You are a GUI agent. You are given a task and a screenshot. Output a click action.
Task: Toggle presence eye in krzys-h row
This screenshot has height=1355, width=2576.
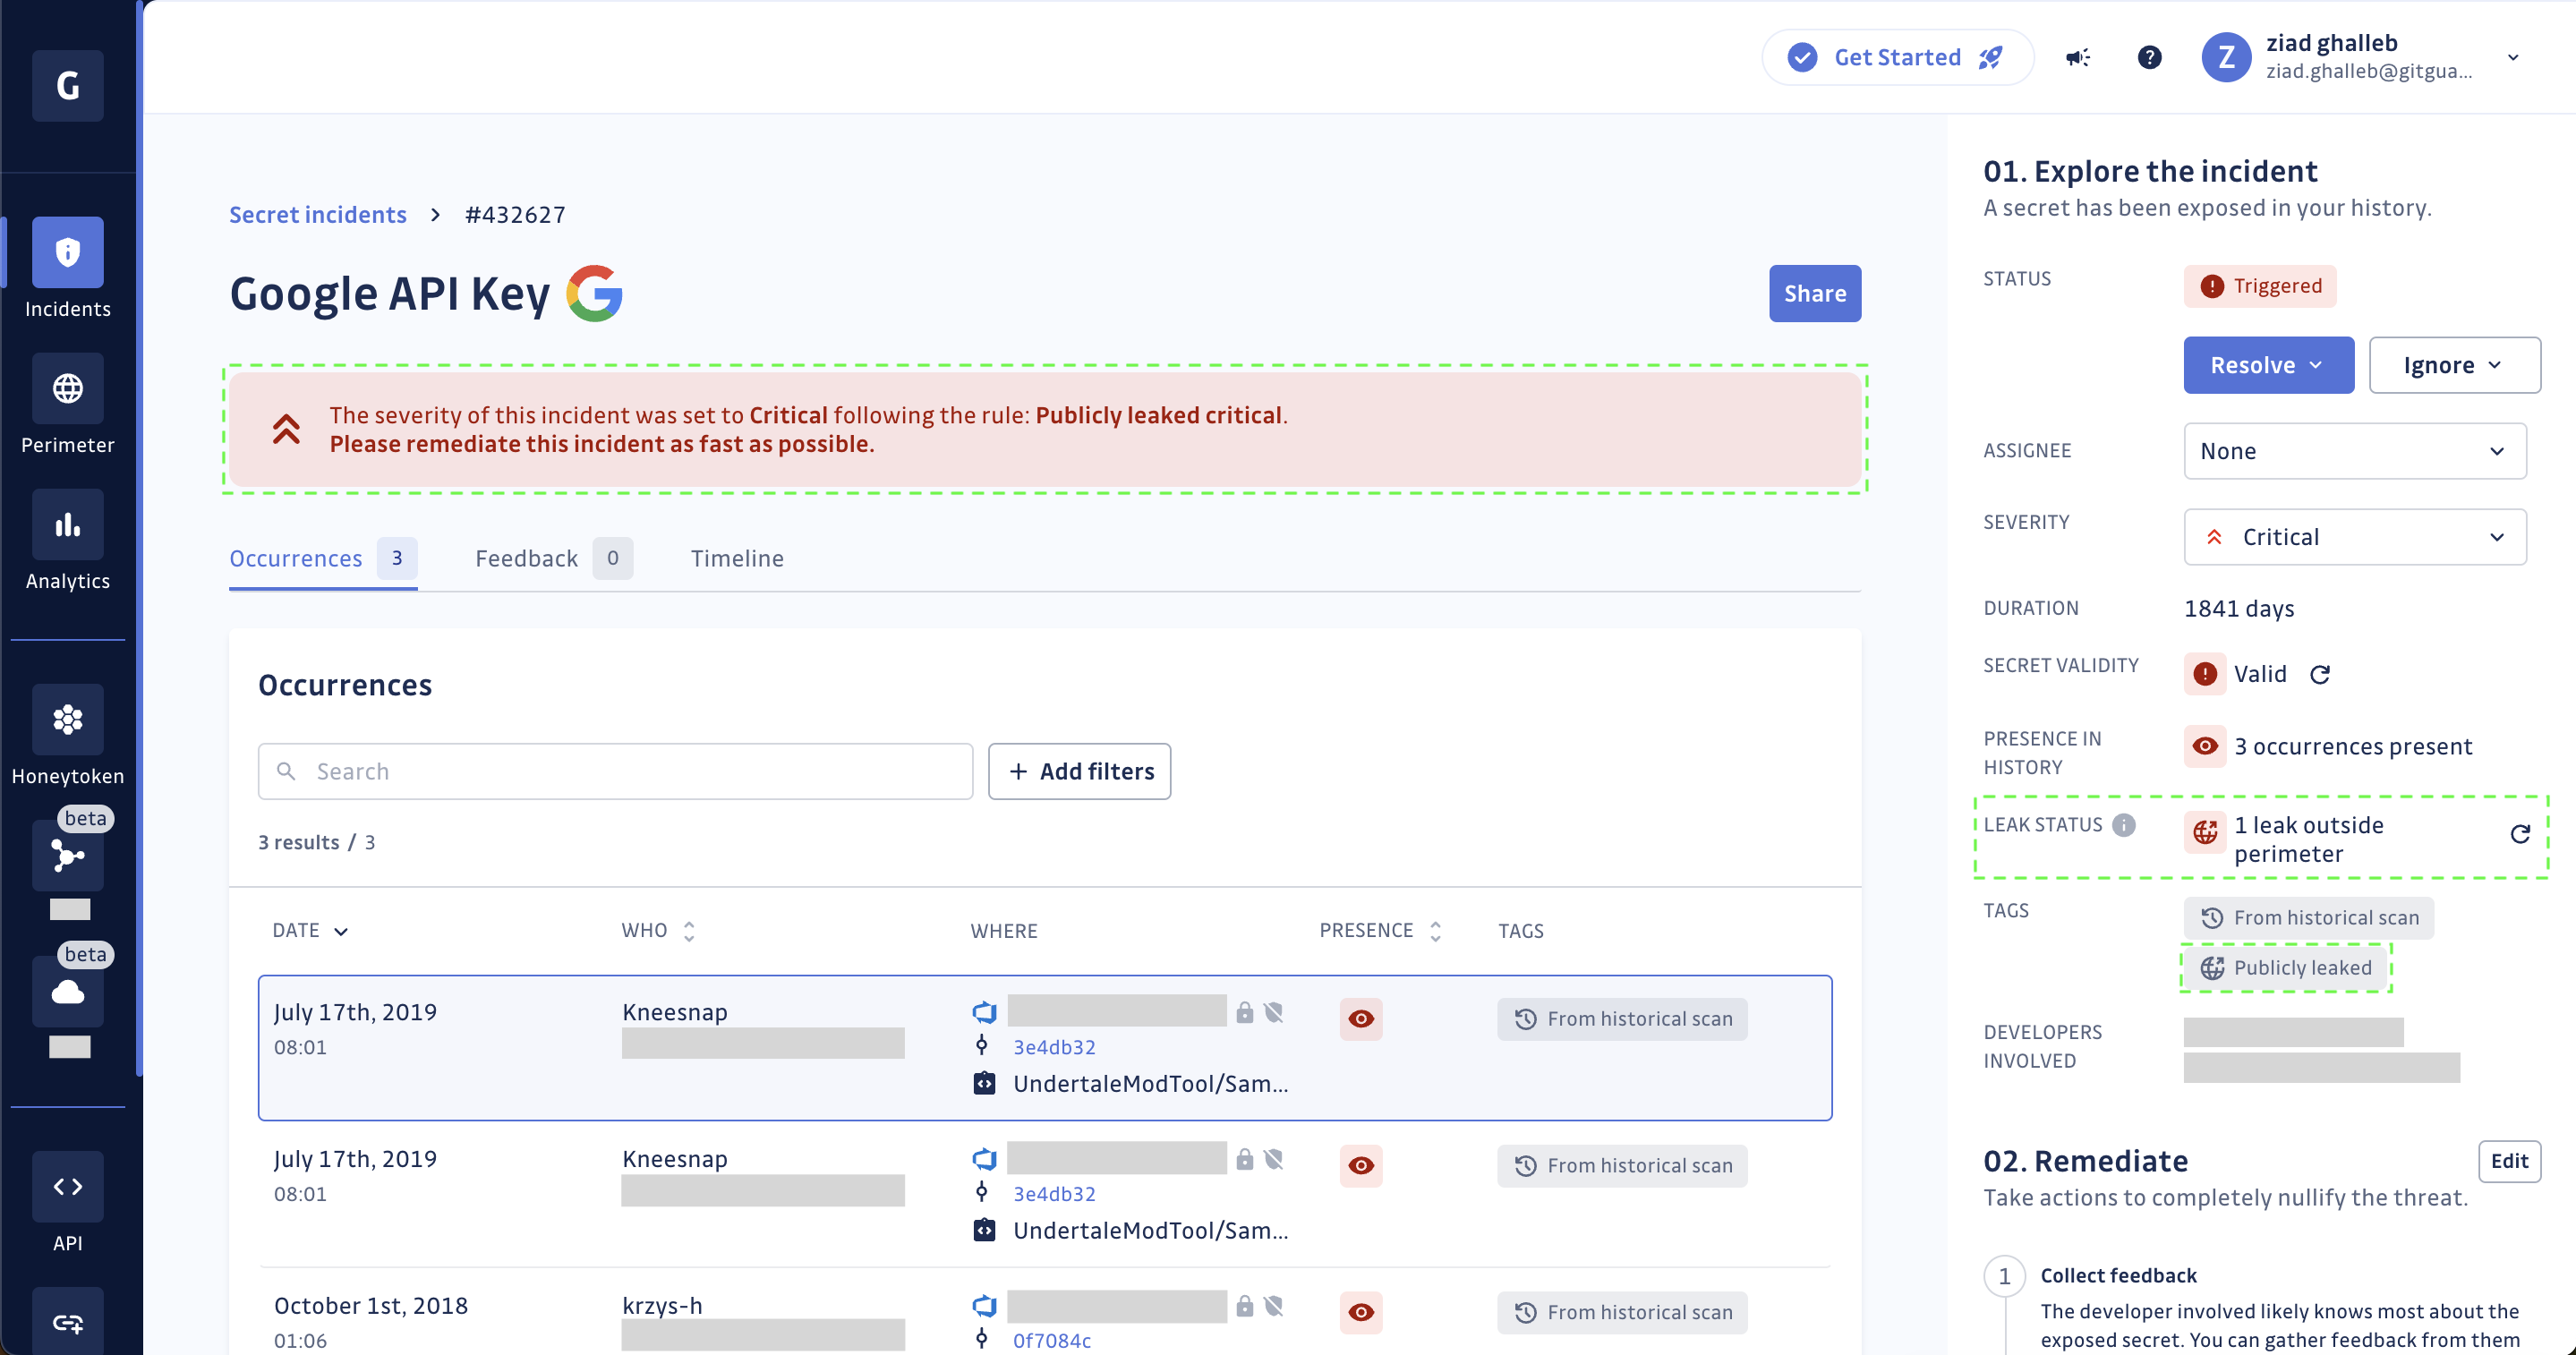pos(1360,1312)
